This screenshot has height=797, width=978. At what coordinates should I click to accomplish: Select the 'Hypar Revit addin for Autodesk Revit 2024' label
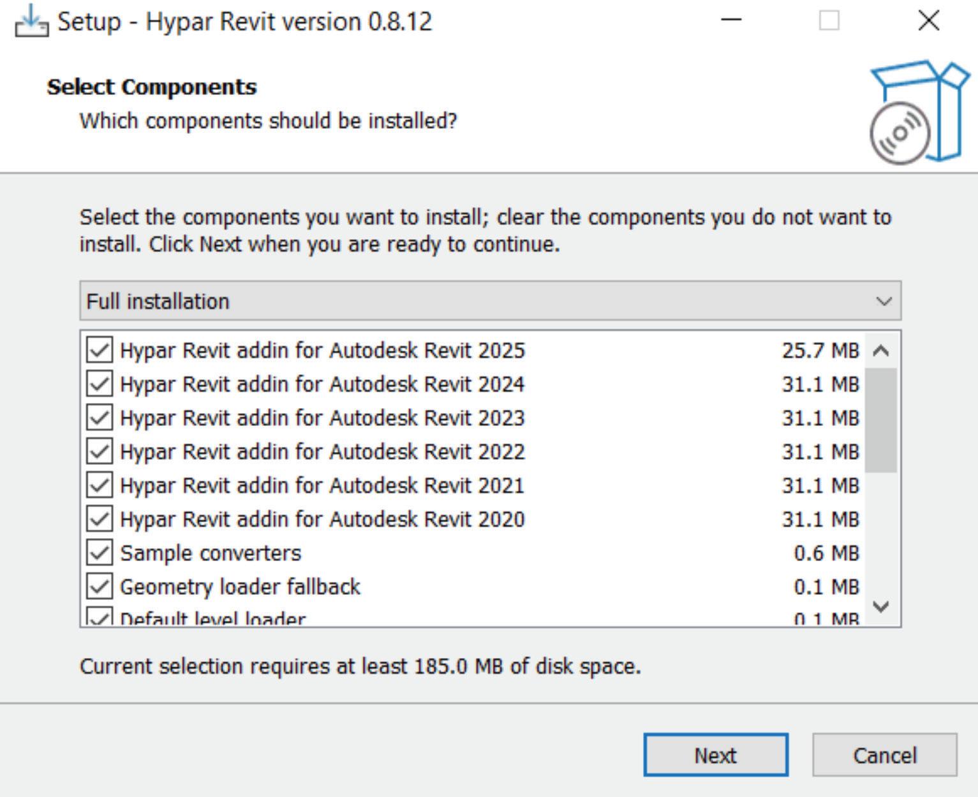point(322,384)
